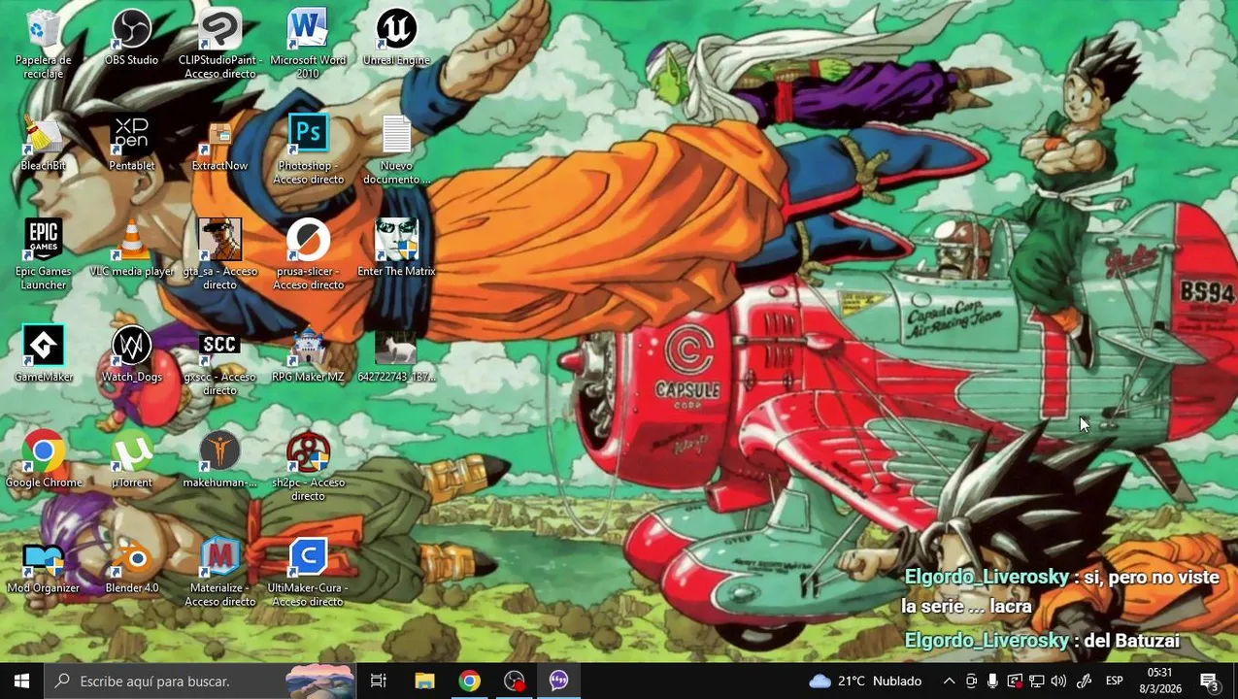Switch the ESP input language indicator
1238x699 pixels.
(1115, 681)
